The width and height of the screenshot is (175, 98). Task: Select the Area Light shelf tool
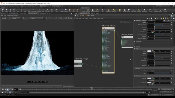tap(97, 10)
